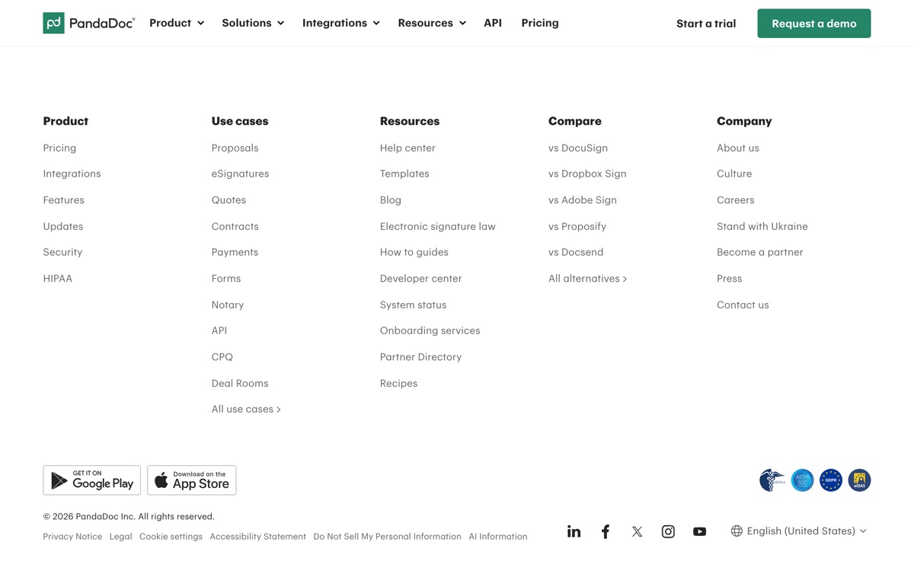Open the Quotes link
This screenshot has height=571, width=914.
228,200
